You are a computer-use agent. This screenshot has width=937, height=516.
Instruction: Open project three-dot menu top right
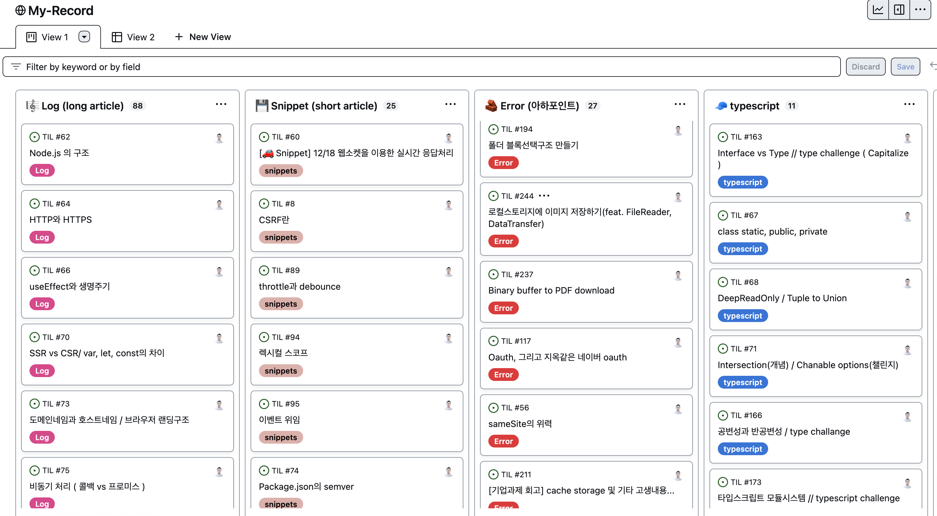point(920,10)
